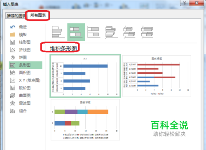Screen dimensions: 206x150
Task: Switch to the 推荐的图表 tab
Action: coord(16,16)
